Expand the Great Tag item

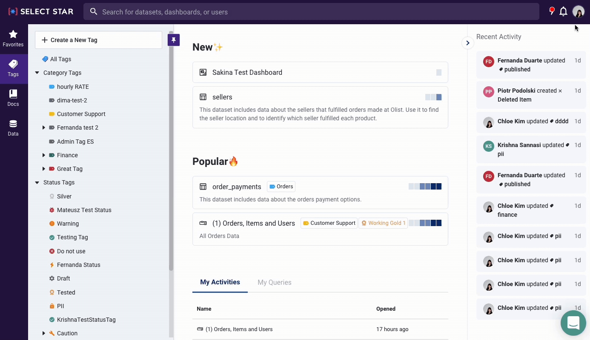(x=44, y=169)
